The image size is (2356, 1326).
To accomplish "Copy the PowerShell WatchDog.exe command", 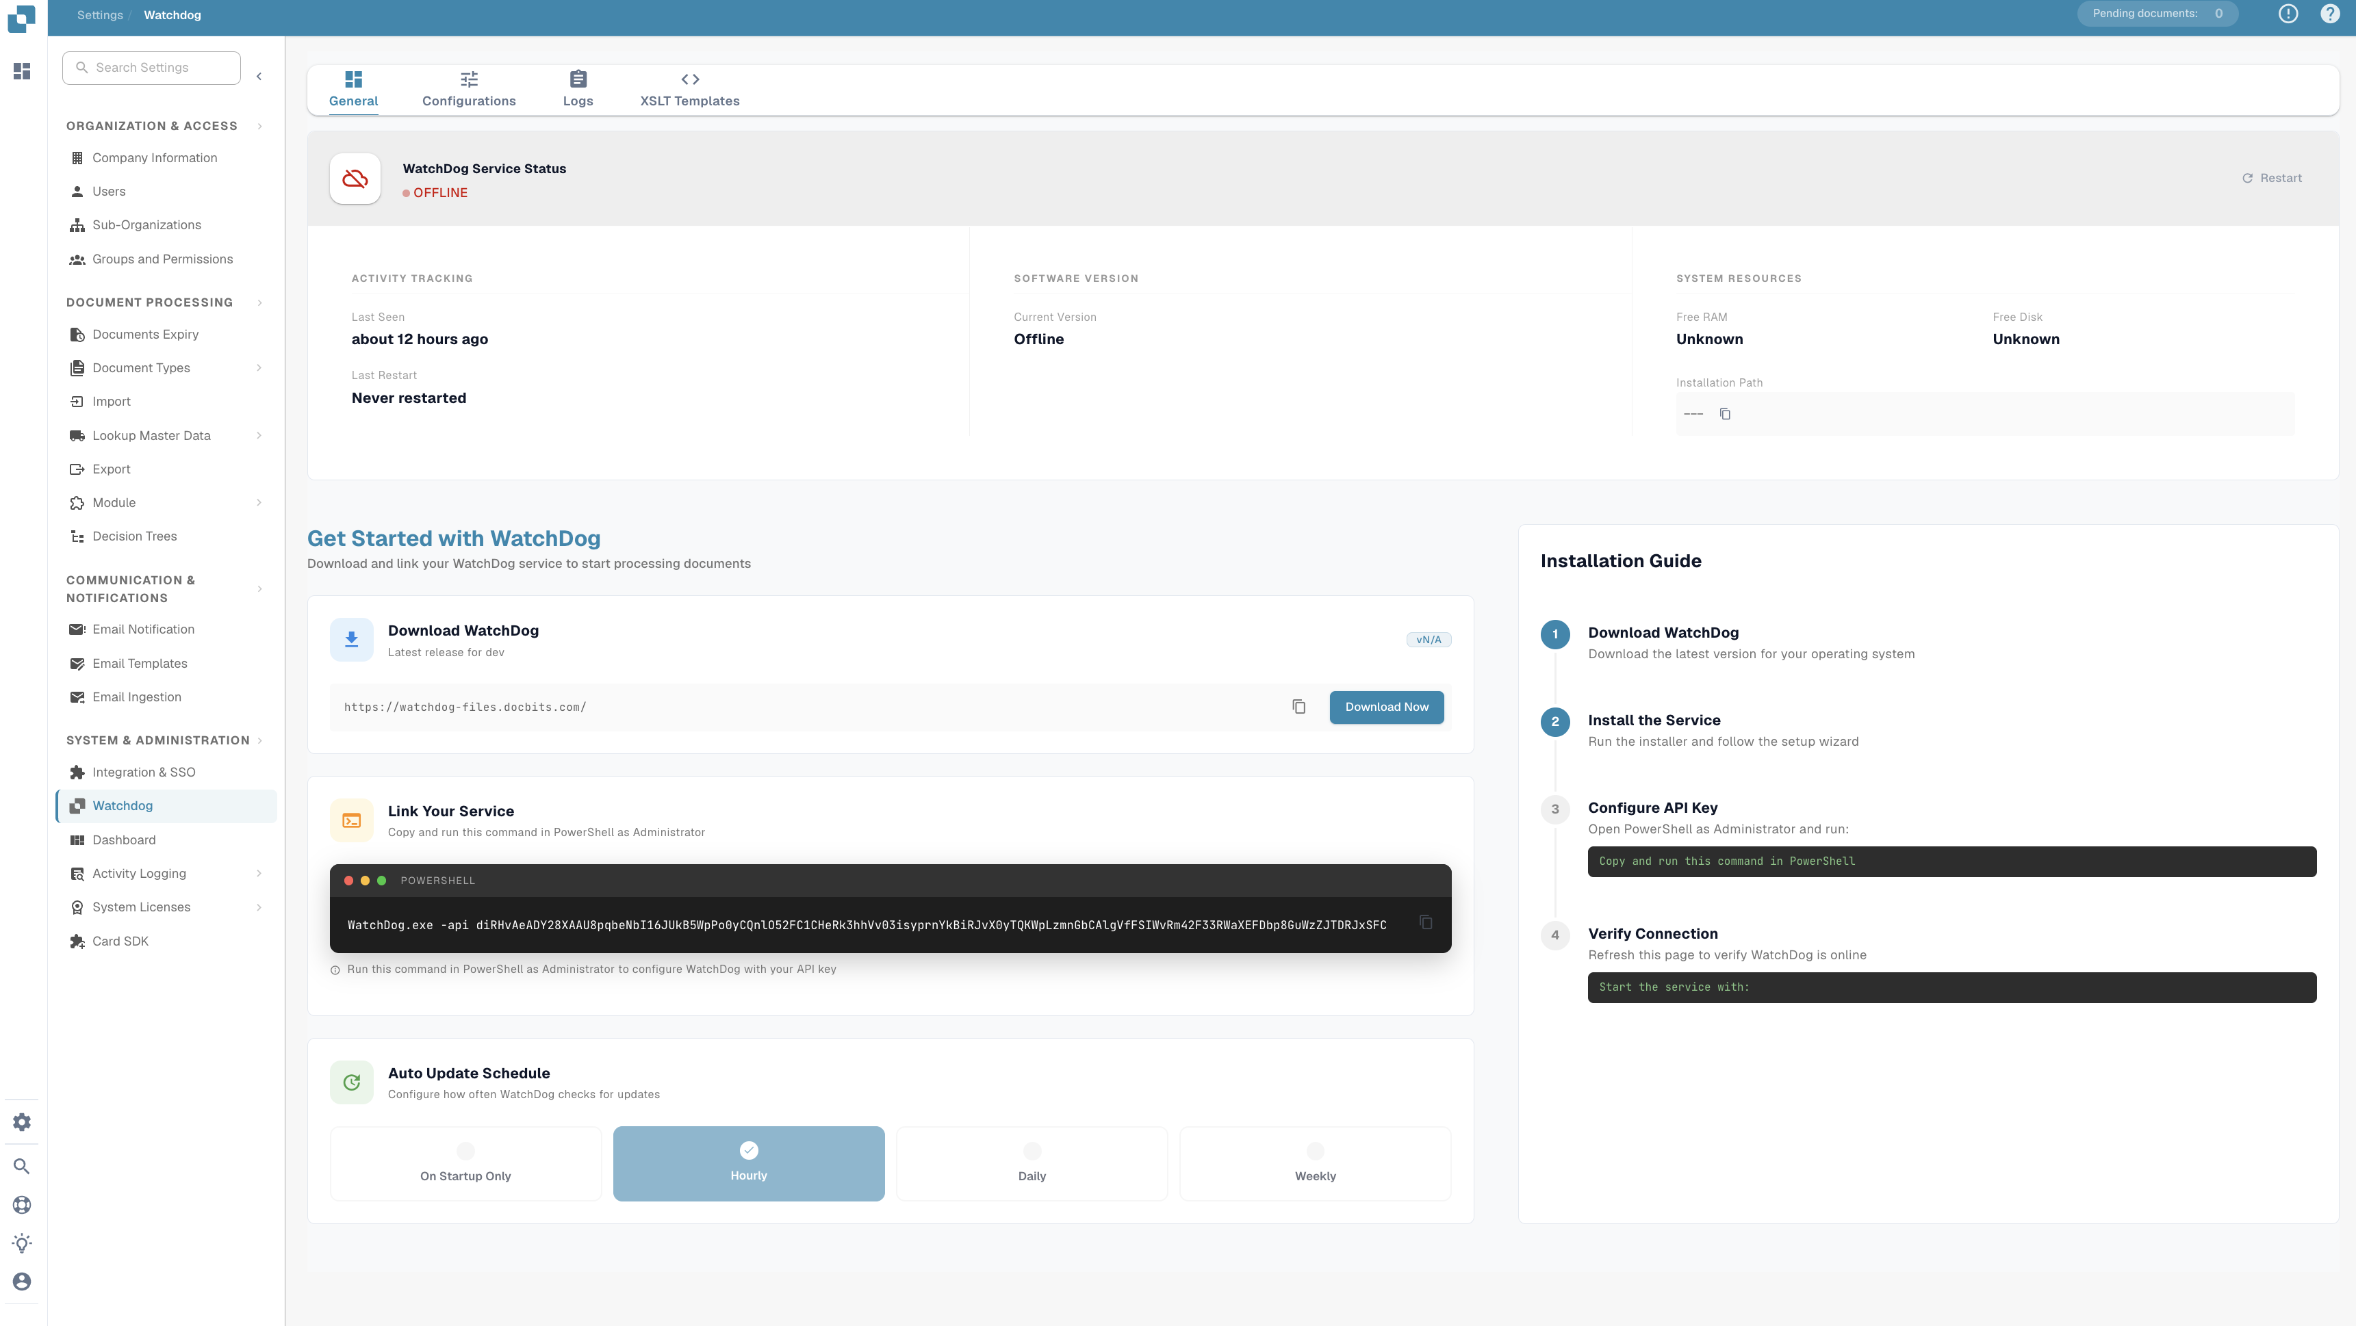I will [1426, 922].
